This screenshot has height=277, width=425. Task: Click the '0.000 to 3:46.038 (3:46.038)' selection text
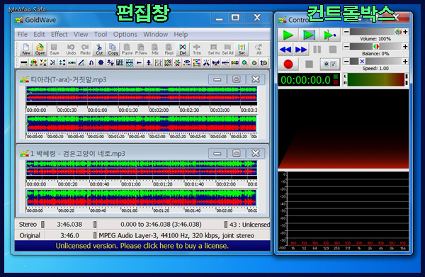(x=161, y=225)
